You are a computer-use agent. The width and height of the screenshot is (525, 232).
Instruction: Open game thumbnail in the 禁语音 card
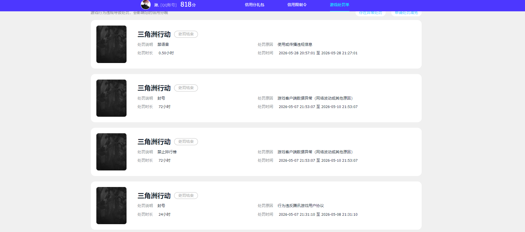point(111,44)
